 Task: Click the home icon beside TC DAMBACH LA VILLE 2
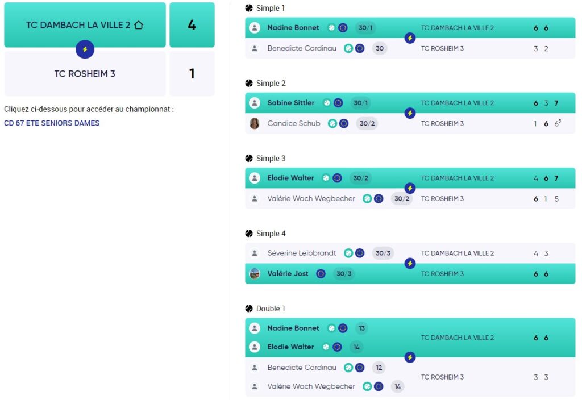[138, 25]
